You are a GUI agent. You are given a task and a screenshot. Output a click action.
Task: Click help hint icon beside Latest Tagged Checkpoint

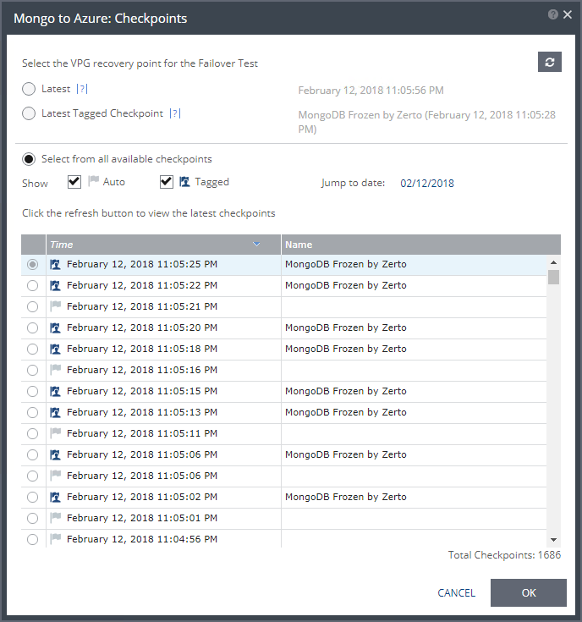coord(175,113)
